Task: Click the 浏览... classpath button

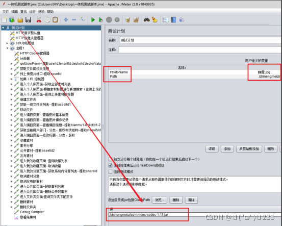Action: pyautogui.click(x=159, y=200)
